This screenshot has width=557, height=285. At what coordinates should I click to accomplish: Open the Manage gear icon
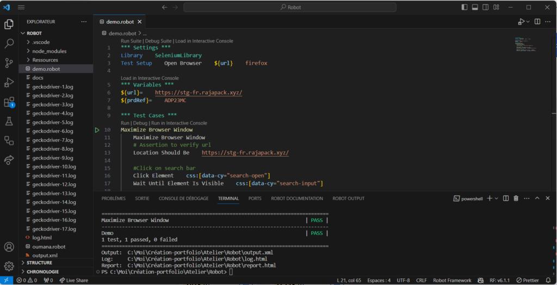9,266
